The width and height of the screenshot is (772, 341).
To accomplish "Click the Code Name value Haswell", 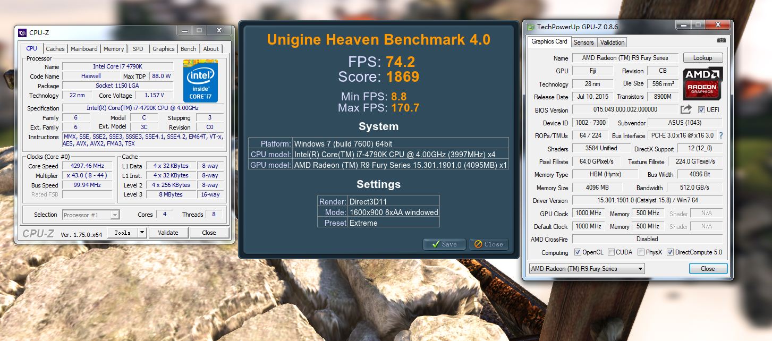I will [91, 76].
